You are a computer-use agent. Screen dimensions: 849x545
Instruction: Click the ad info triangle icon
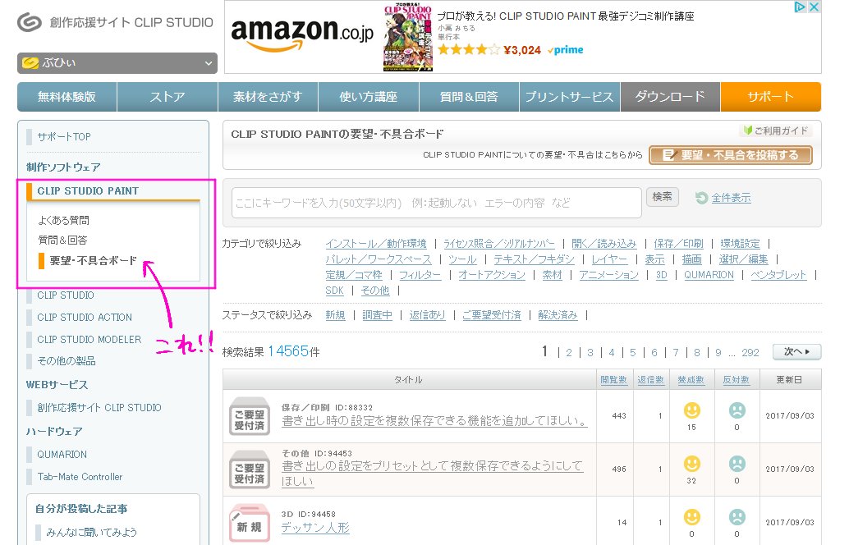click(800, 7)
